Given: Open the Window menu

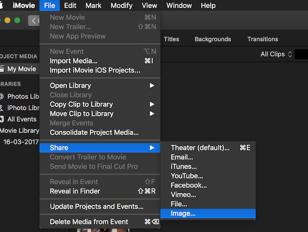Looking at the screenshot, I should click(x=179, y=5).
